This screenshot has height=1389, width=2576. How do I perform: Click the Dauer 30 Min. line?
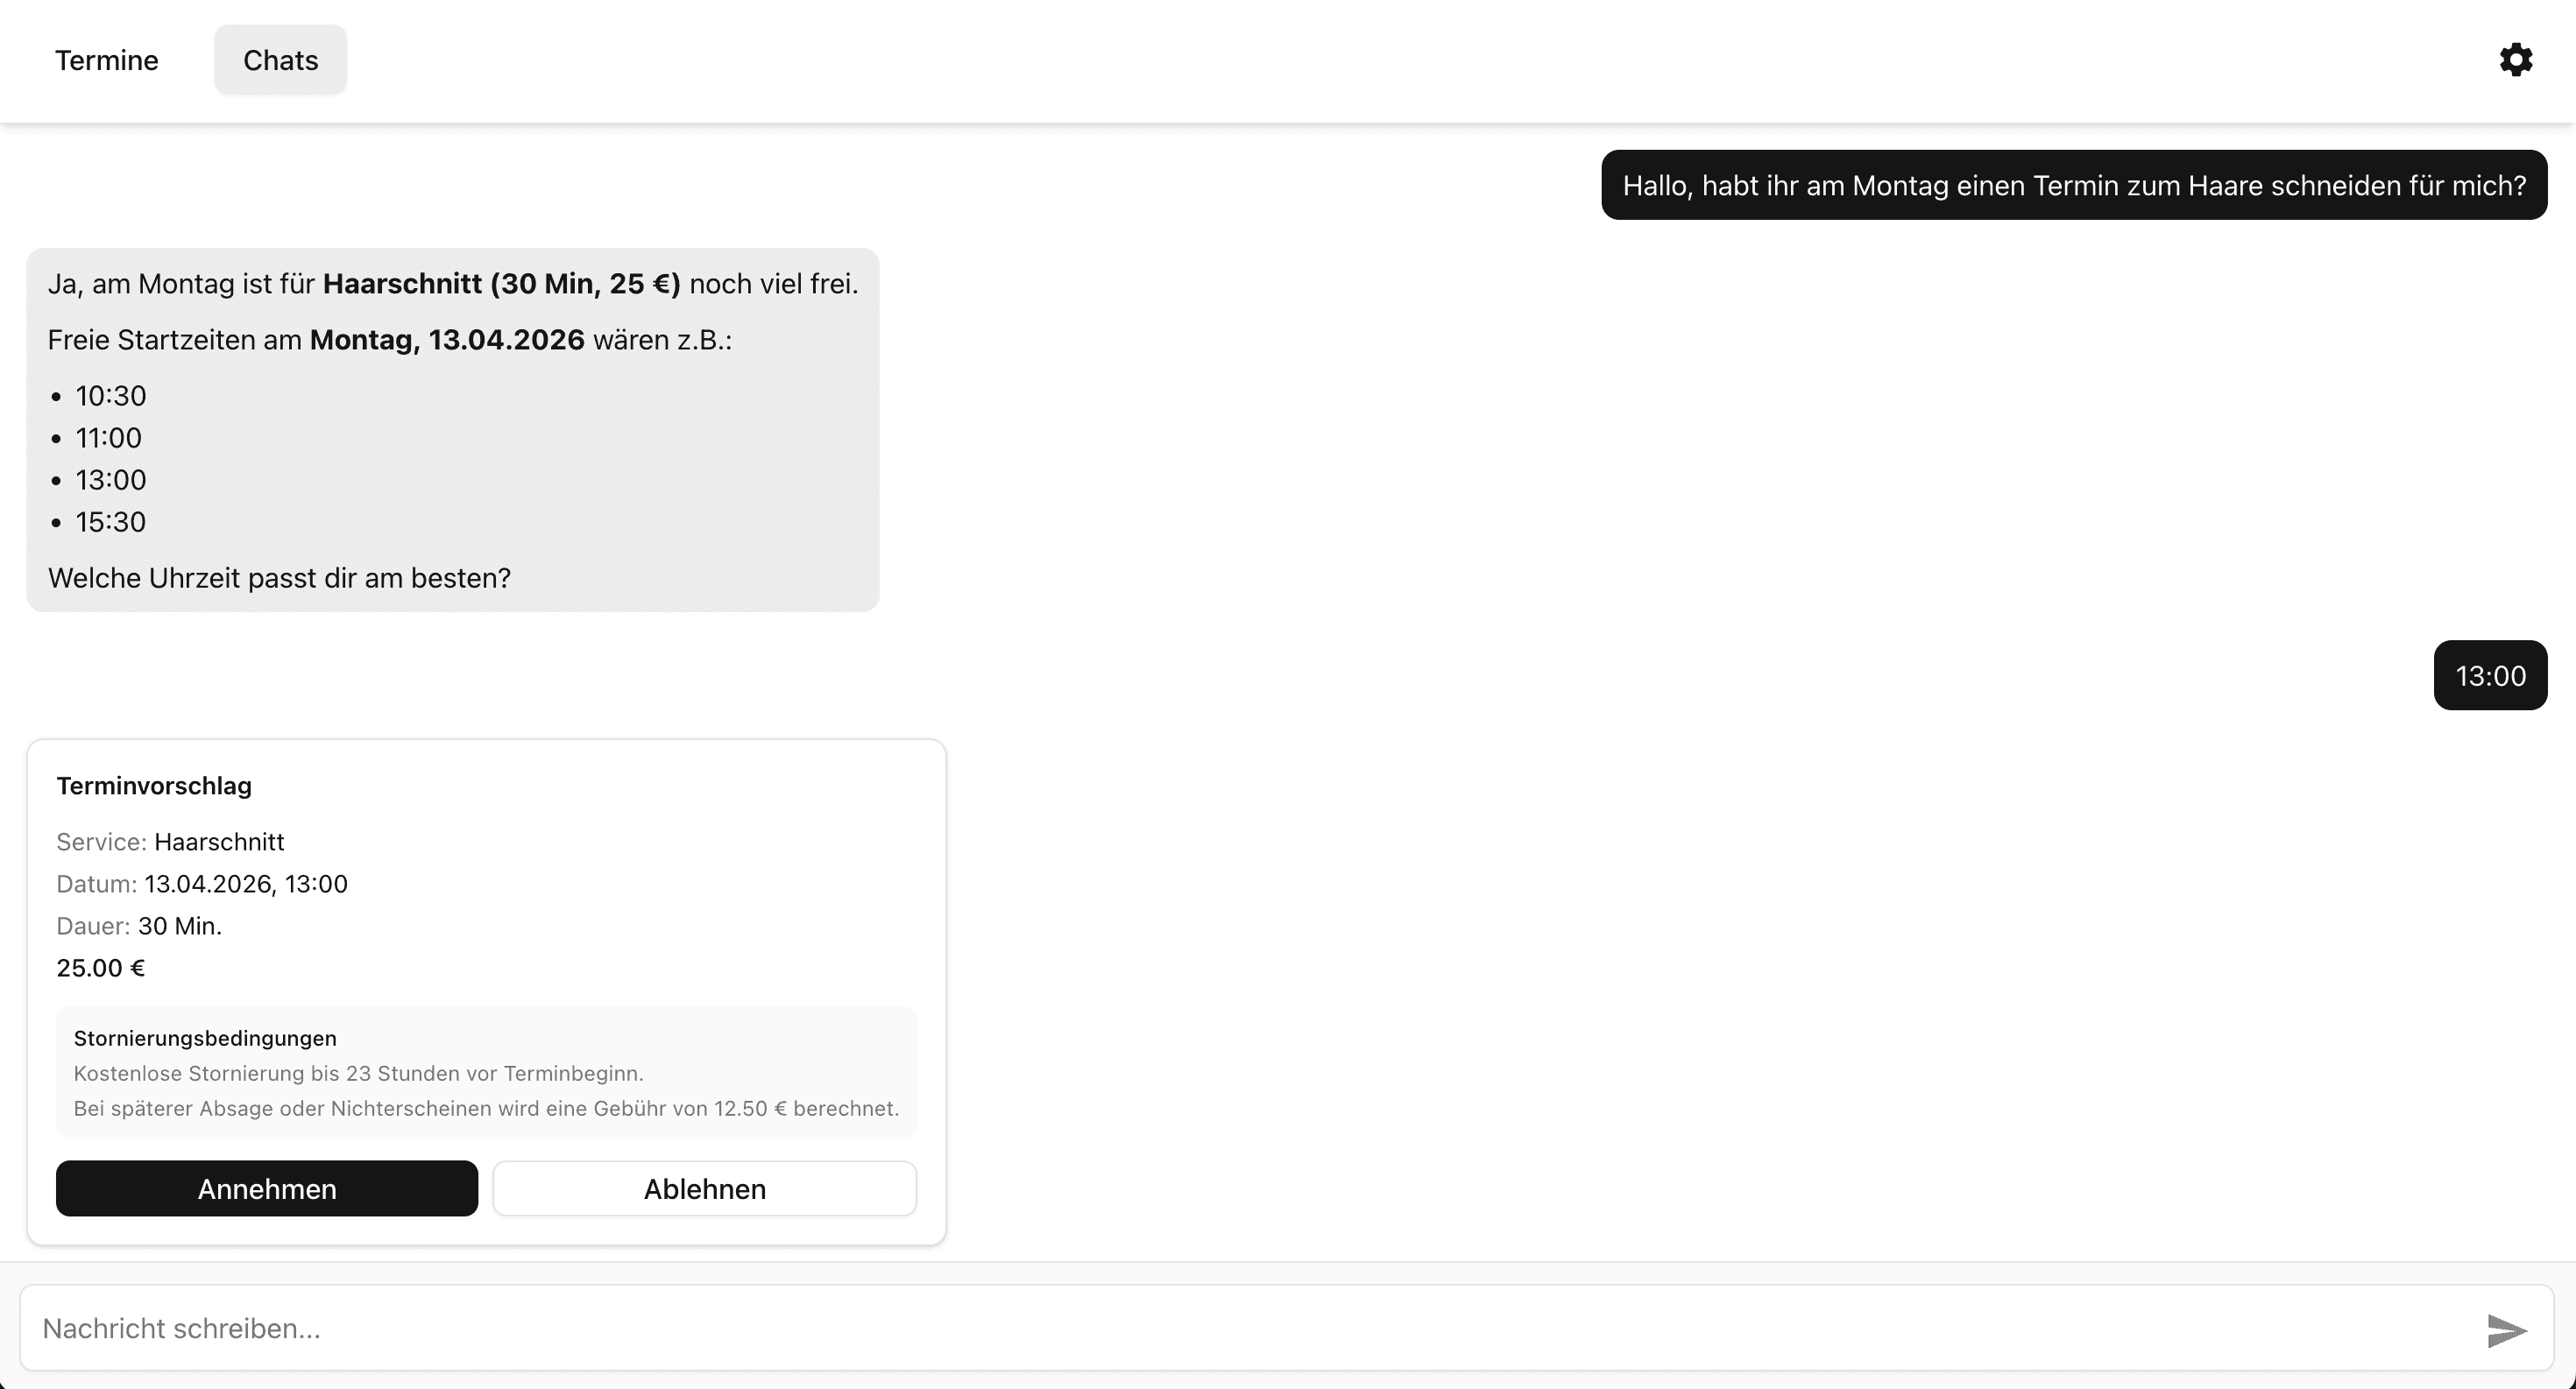click(139, 926)
